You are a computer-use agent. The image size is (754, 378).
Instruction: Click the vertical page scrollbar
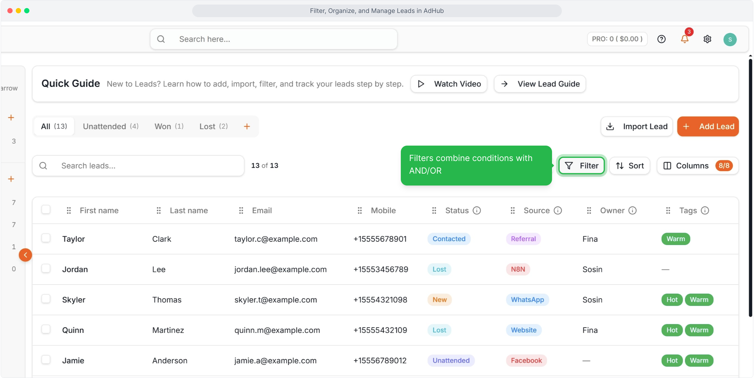coord(750,188)
